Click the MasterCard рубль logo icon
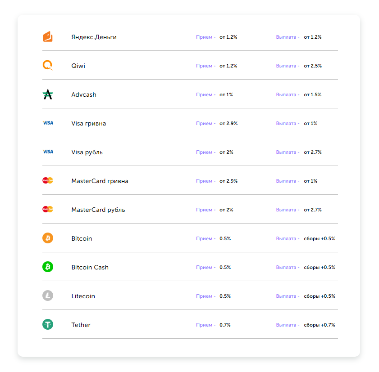The image size is (379, 372). tap(48, 210)
